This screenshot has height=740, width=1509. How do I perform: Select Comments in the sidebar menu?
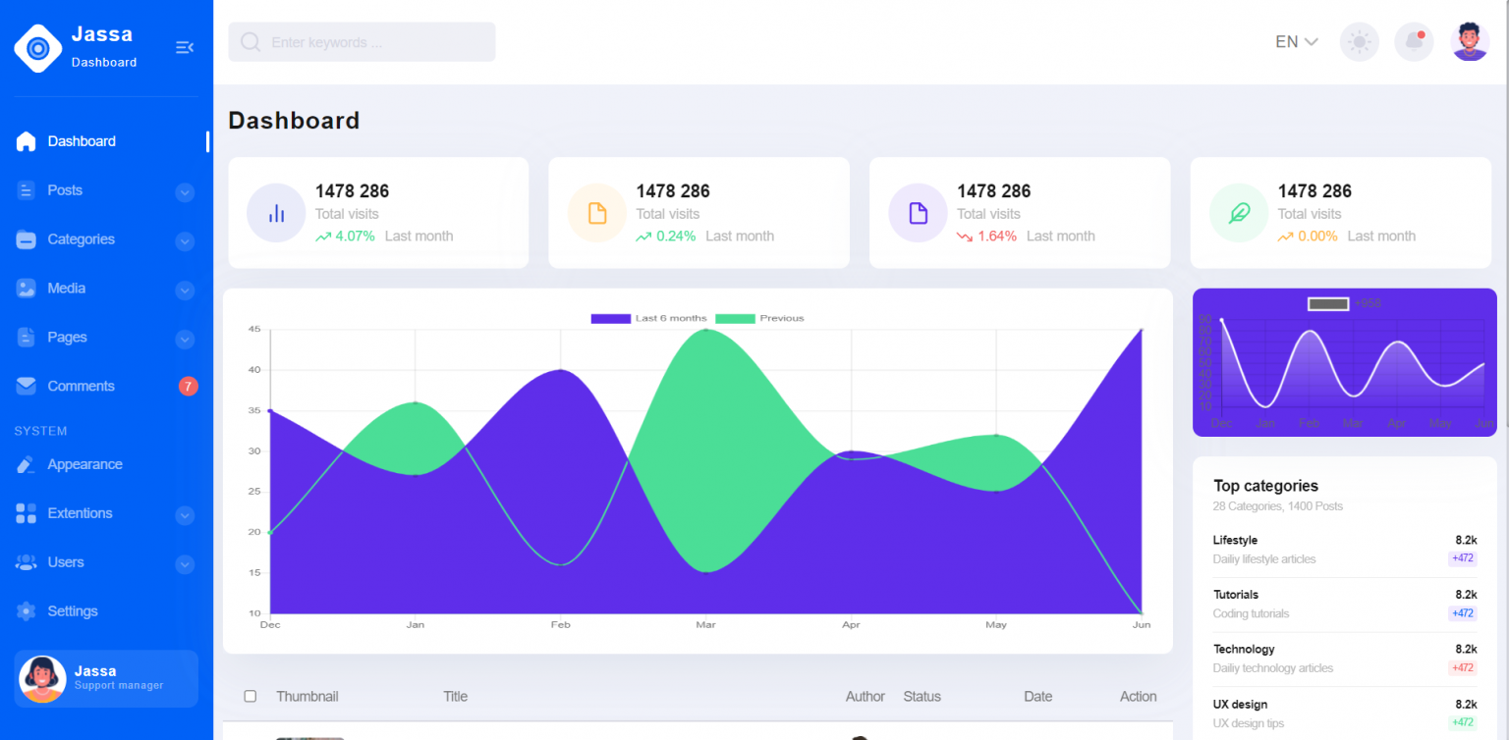pos(81,387)
